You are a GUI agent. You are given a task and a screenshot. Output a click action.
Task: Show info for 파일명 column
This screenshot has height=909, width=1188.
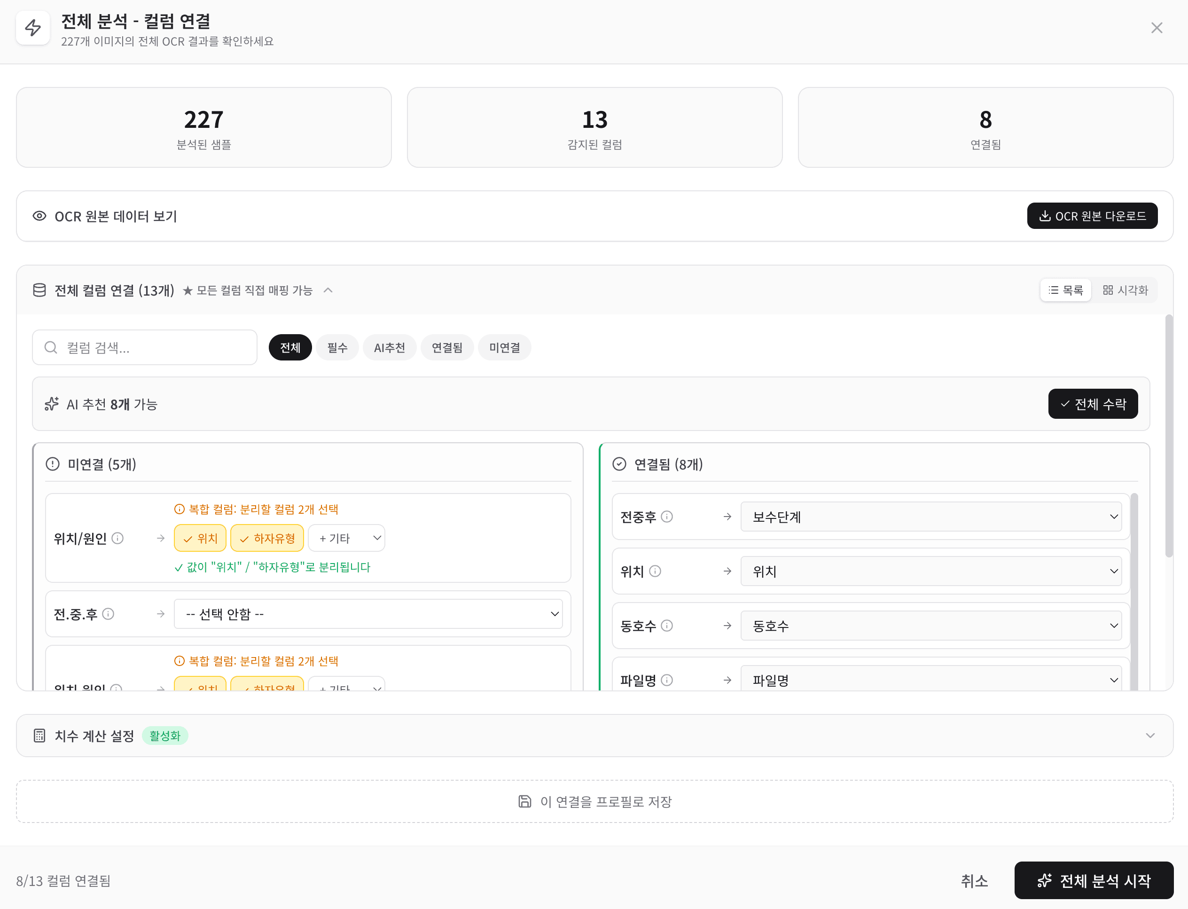[x=667, y=680]
